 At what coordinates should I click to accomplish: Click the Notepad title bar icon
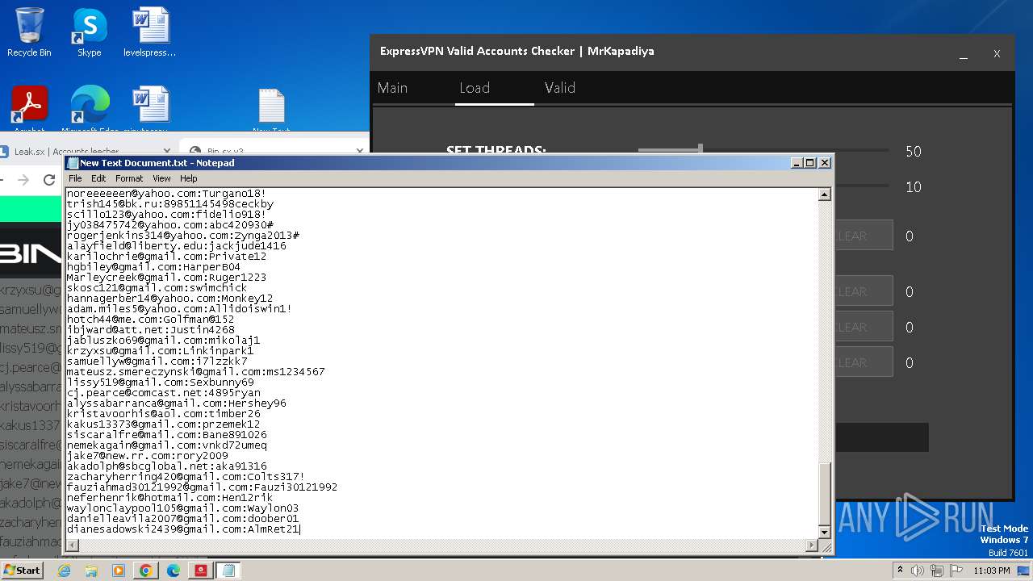point(73,163)
